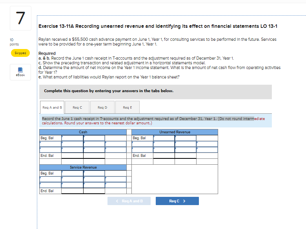Click Cash Beg. Bal credit input cell
306x229 pixels.
94,138
